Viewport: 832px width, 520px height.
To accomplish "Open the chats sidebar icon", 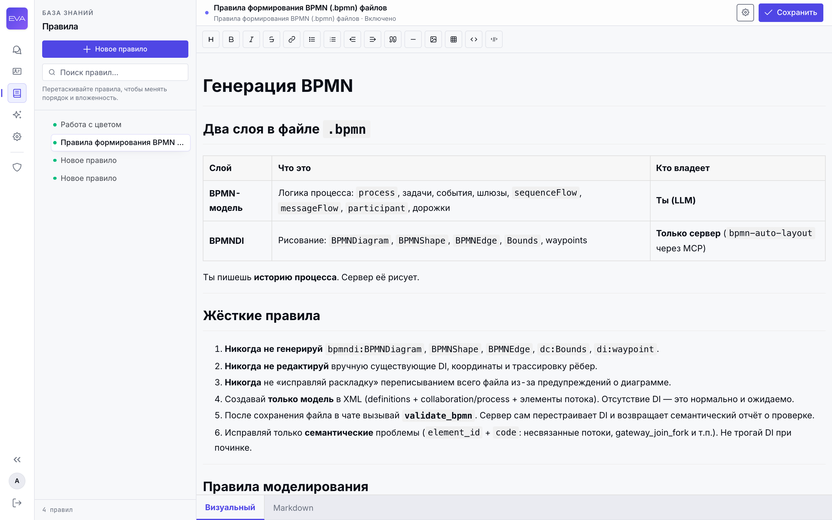I will coord(17,50).
